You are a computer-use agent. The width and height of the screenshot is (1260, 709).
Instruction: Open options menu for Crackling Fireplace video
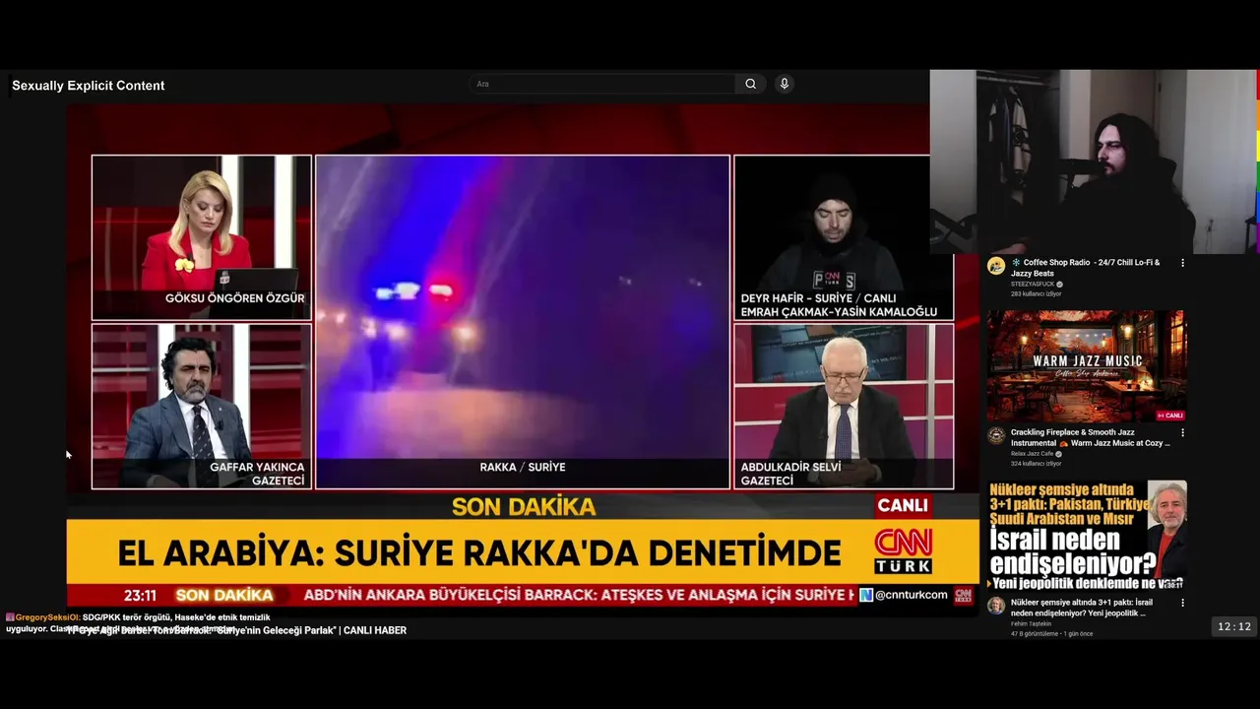(1182, 432)
